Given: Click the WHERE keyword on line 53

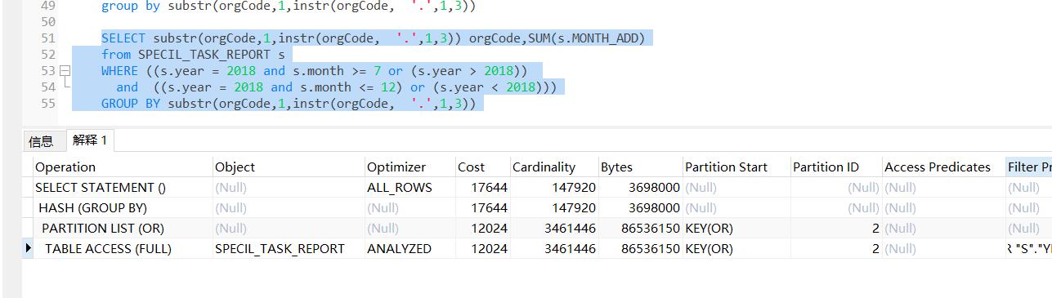Looking at the screenshot, I should (x=119, y=71).
